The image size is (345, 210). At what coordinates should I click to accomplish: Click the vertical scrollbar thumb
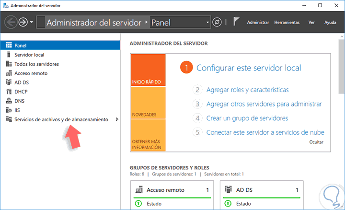point(342,67)
